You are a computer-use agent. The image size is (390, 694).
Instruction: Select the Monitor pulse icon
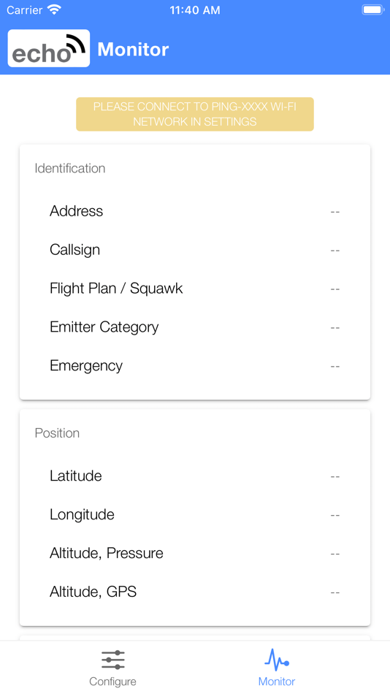tap(277, 660)
